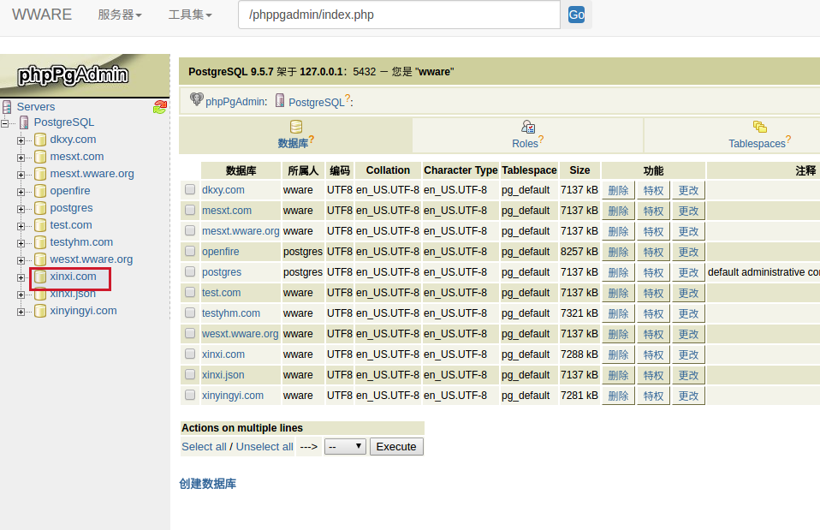Viewport: 820px width, 530px height.
Task: Click the mesxt.wware.org database icon in tree
Action: pos(40,174)
